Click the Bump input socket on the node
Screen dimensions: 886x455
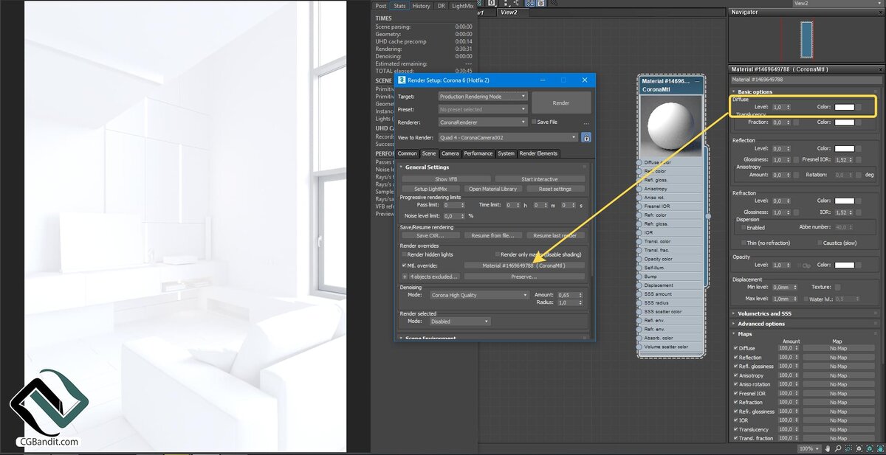click(x=639, y=277)
